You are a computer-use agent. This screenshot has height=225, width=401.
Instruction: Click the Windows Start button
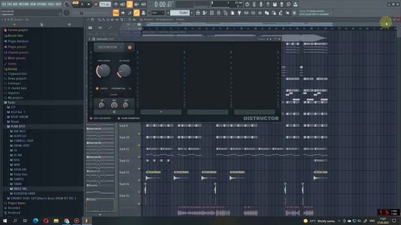(x=5, y=221)
